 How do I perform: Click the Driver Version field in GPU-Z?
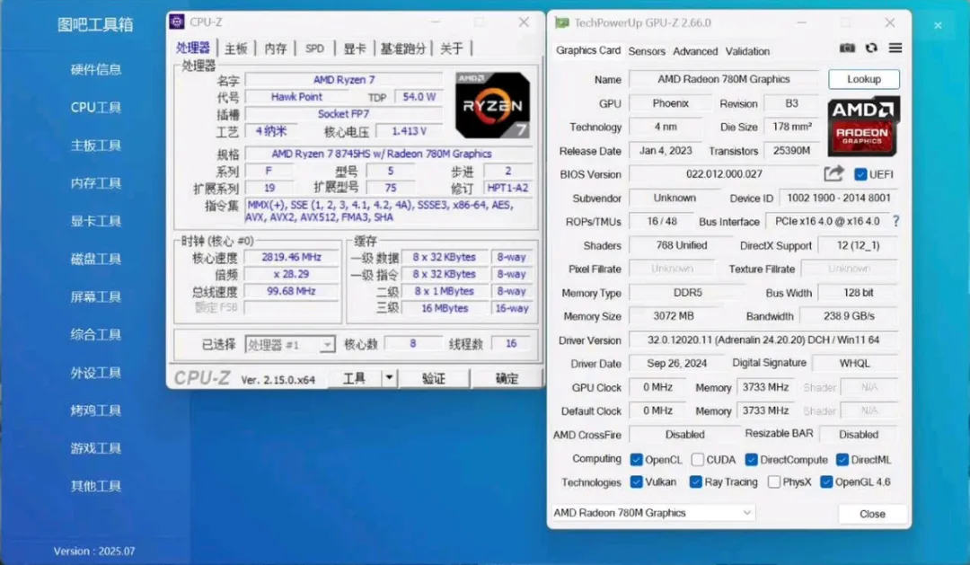pyautogui.click(x=763, y=340)
